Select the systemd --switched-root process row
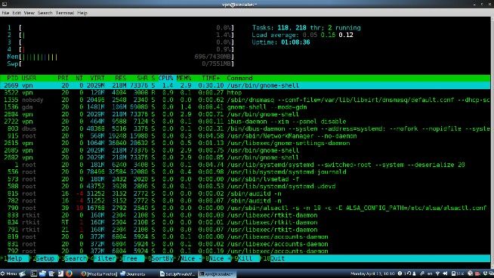This screenshot has height=278, width=494. click(x=245, y=165)
